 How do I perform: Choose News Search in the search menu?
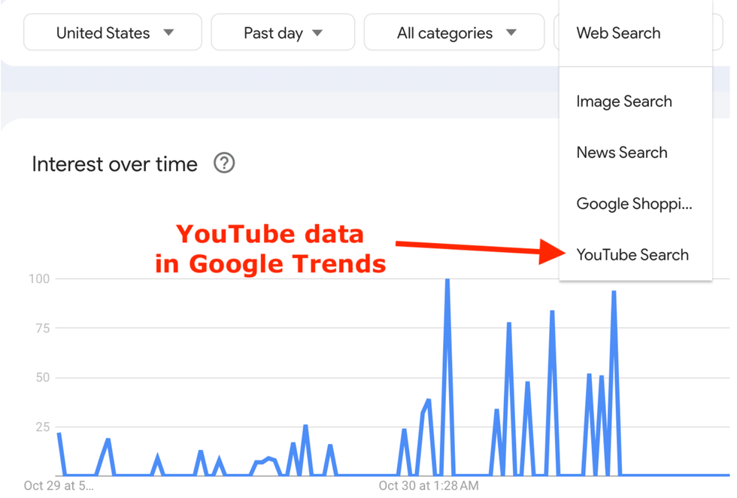[622, 153]
